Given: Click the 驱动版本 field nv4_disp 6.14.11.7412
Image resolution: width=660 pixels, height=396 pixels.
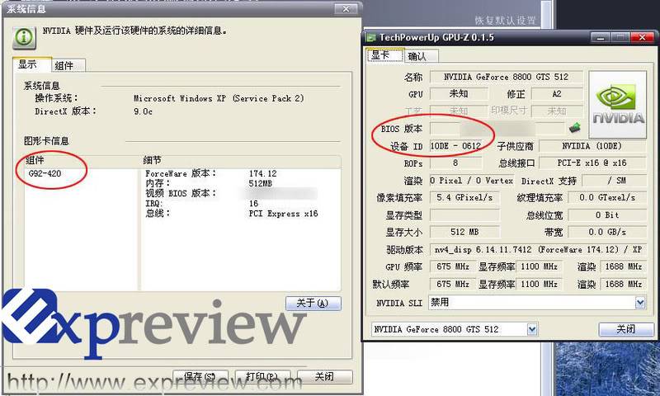Looking at the screenshot, I should (538, 249).
